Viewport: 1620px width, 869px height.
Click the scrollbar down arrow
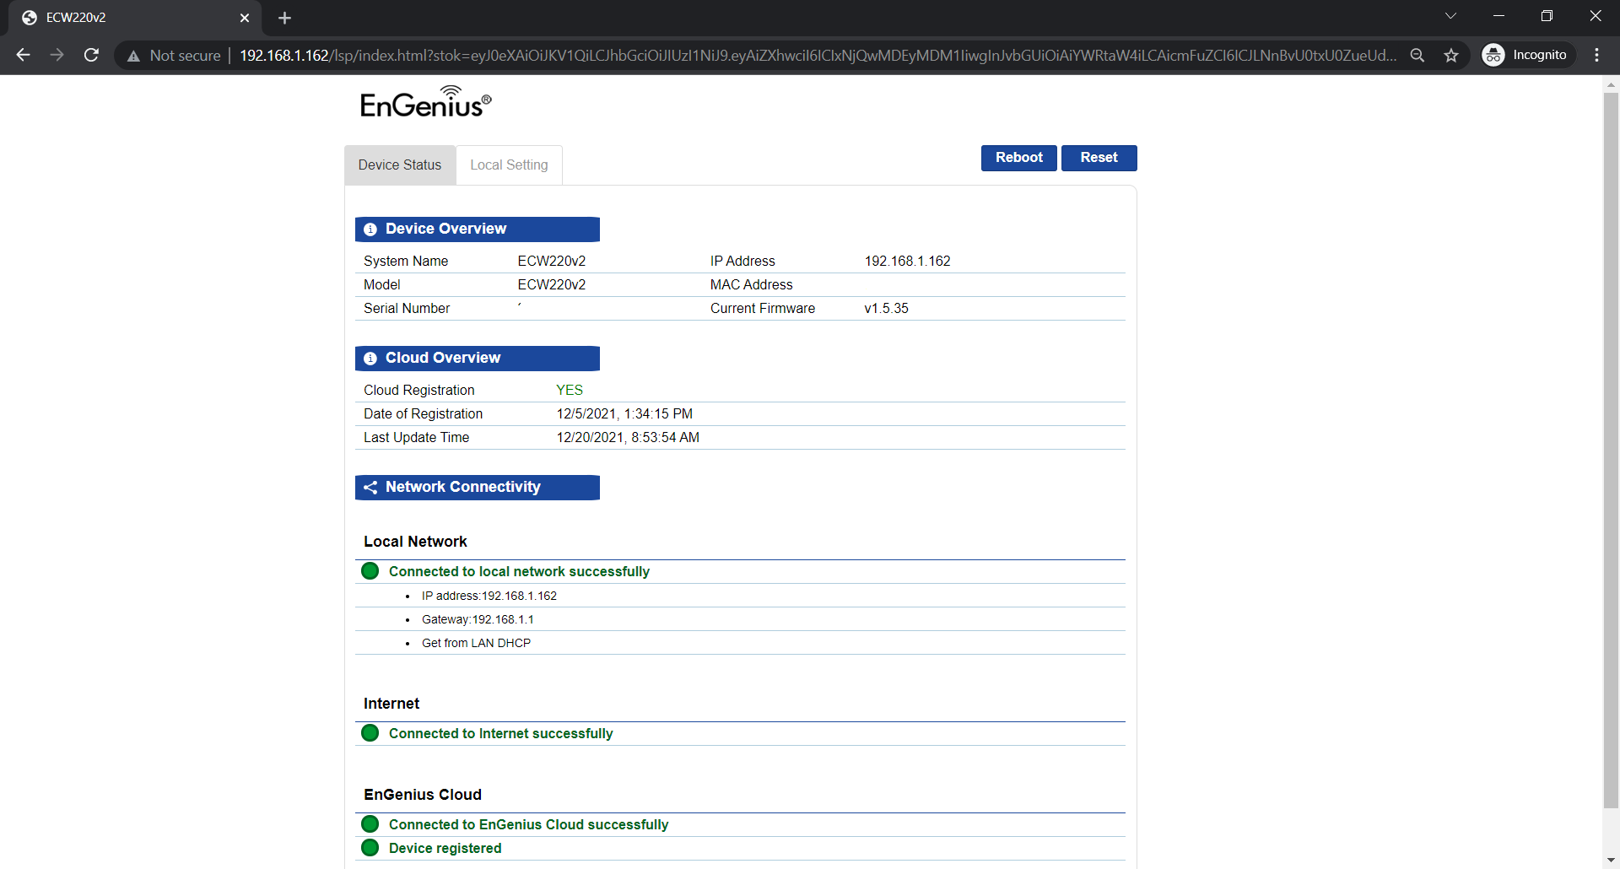1611,860
